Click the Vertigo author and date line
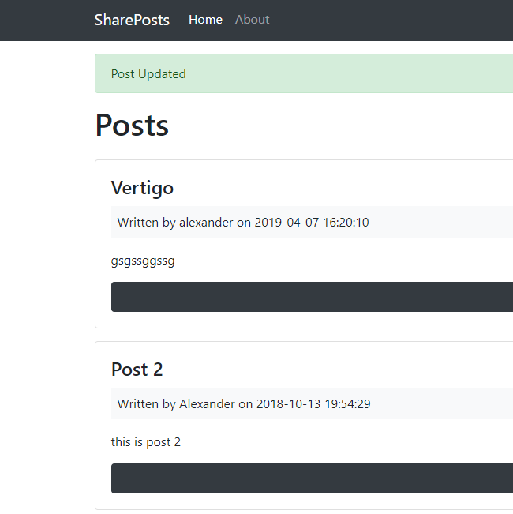Image resolution: width=513 pixels, height=514 pixels. click(x=243, y=223)
